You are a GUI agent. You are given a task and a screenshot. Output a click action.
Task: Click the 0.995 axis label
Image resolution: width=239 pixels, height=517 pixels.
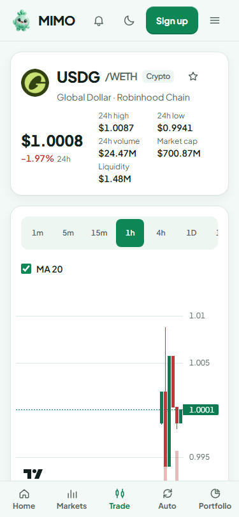tap(199, 457)
